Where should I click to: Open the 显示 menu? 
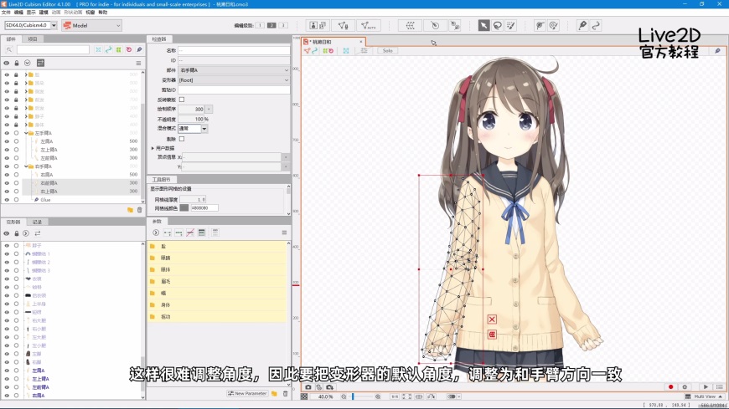(31, 13)
